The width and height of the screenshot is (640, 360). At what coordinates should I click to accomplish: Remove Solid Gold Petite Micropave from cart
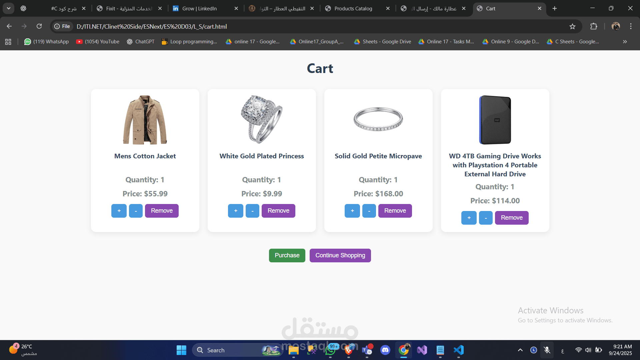click(x=395, y=211)
